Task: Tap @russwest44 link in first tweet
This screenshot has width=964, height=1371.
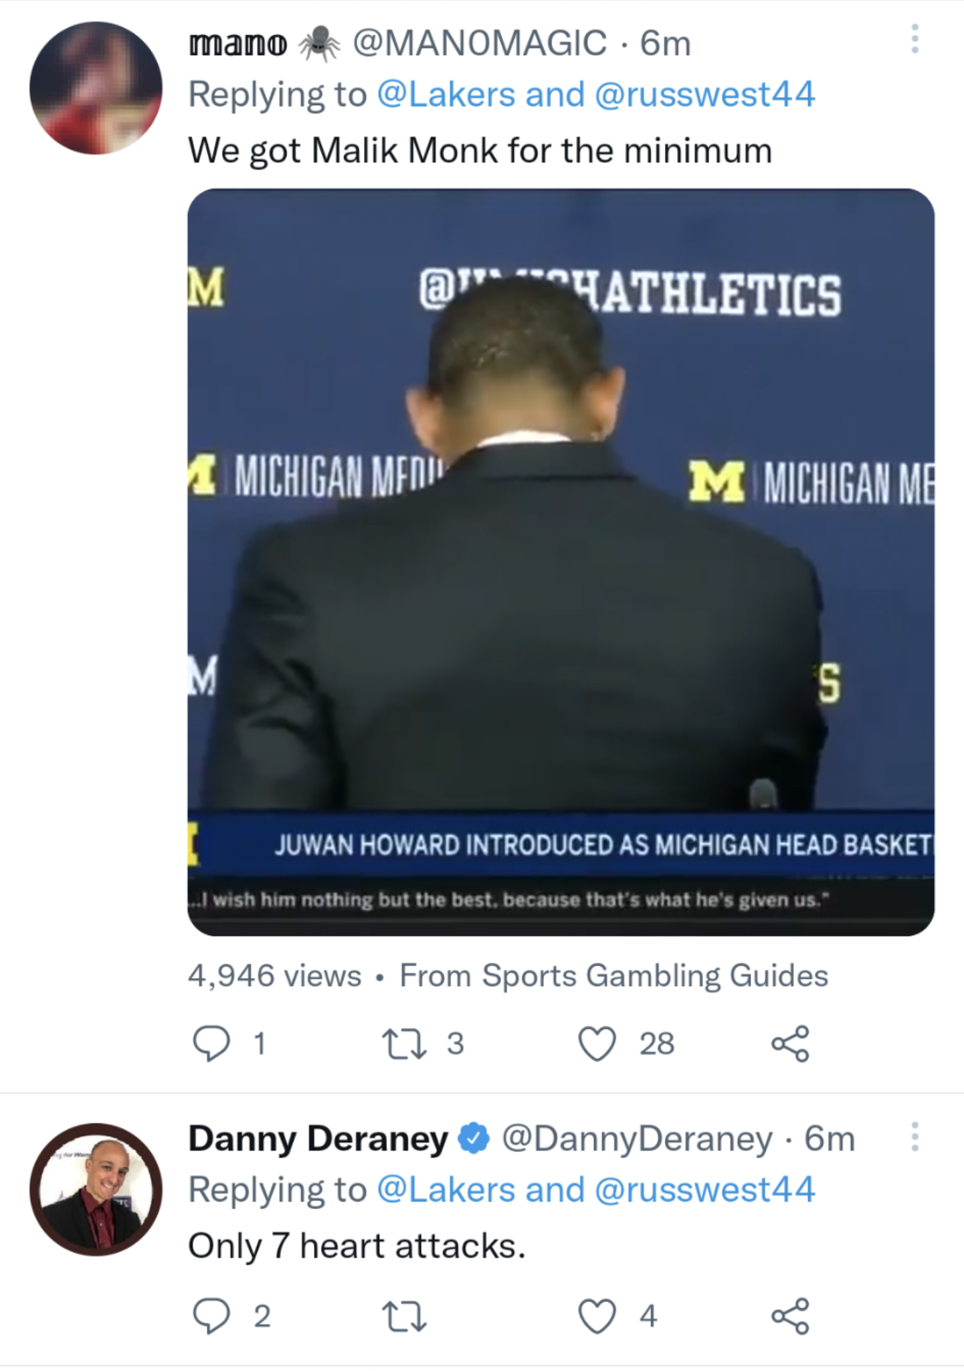Action: 704,94
